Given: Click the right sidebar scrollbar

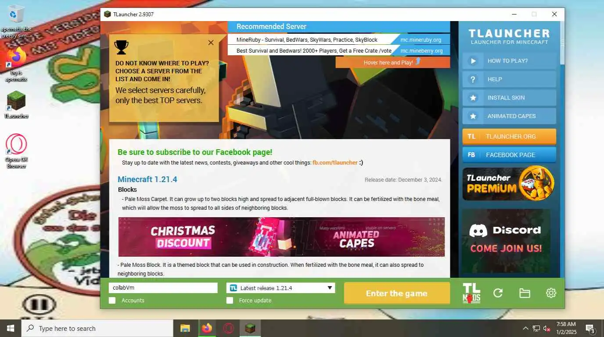Looking at the screenshot, I should [x=562, y=43].
